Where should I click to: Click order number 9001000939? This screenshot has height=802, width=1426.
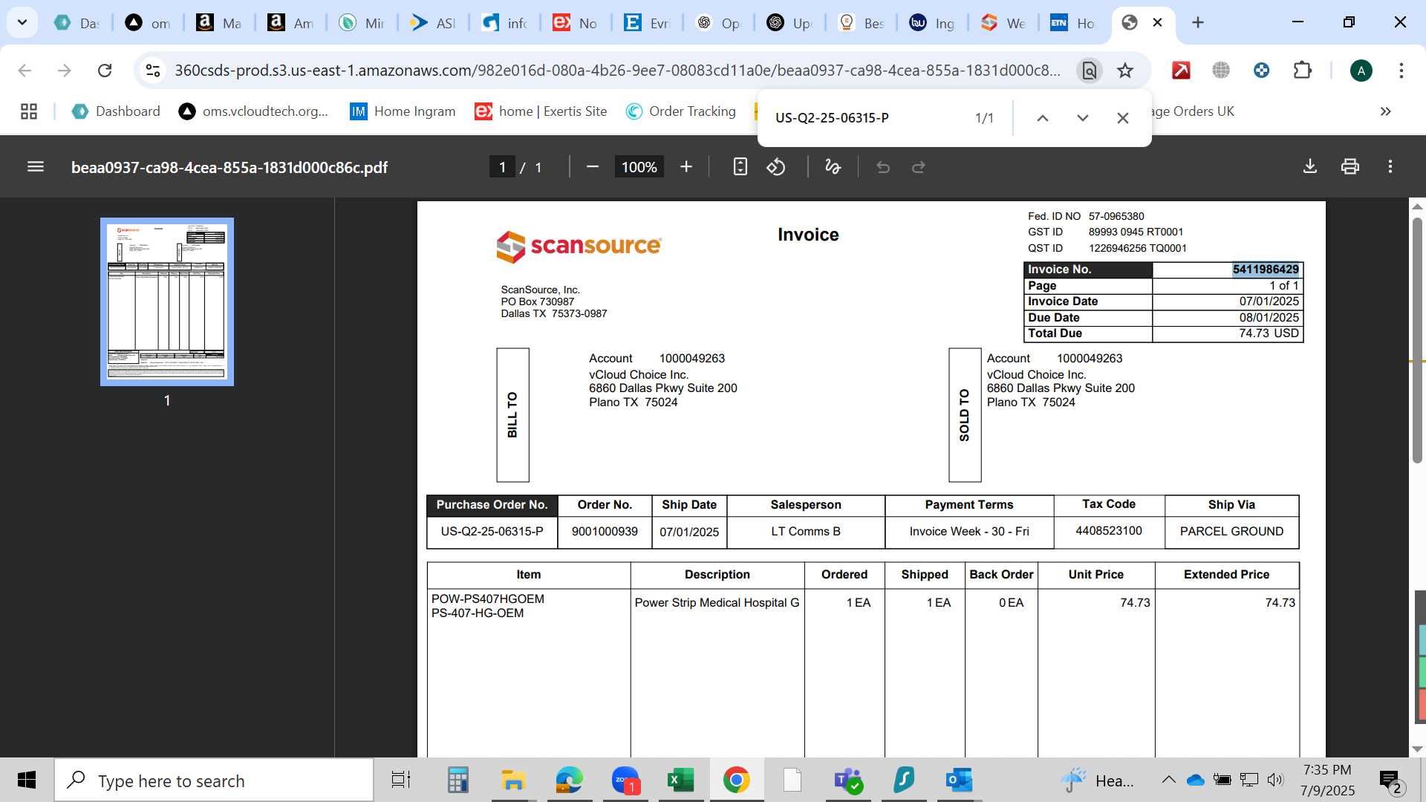tap(605, 532)
